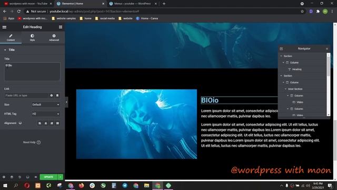This screenshot has height=190, width=337.
Task: Open link options gear icon
Action: pyautogui.click(x=52, y=96)
